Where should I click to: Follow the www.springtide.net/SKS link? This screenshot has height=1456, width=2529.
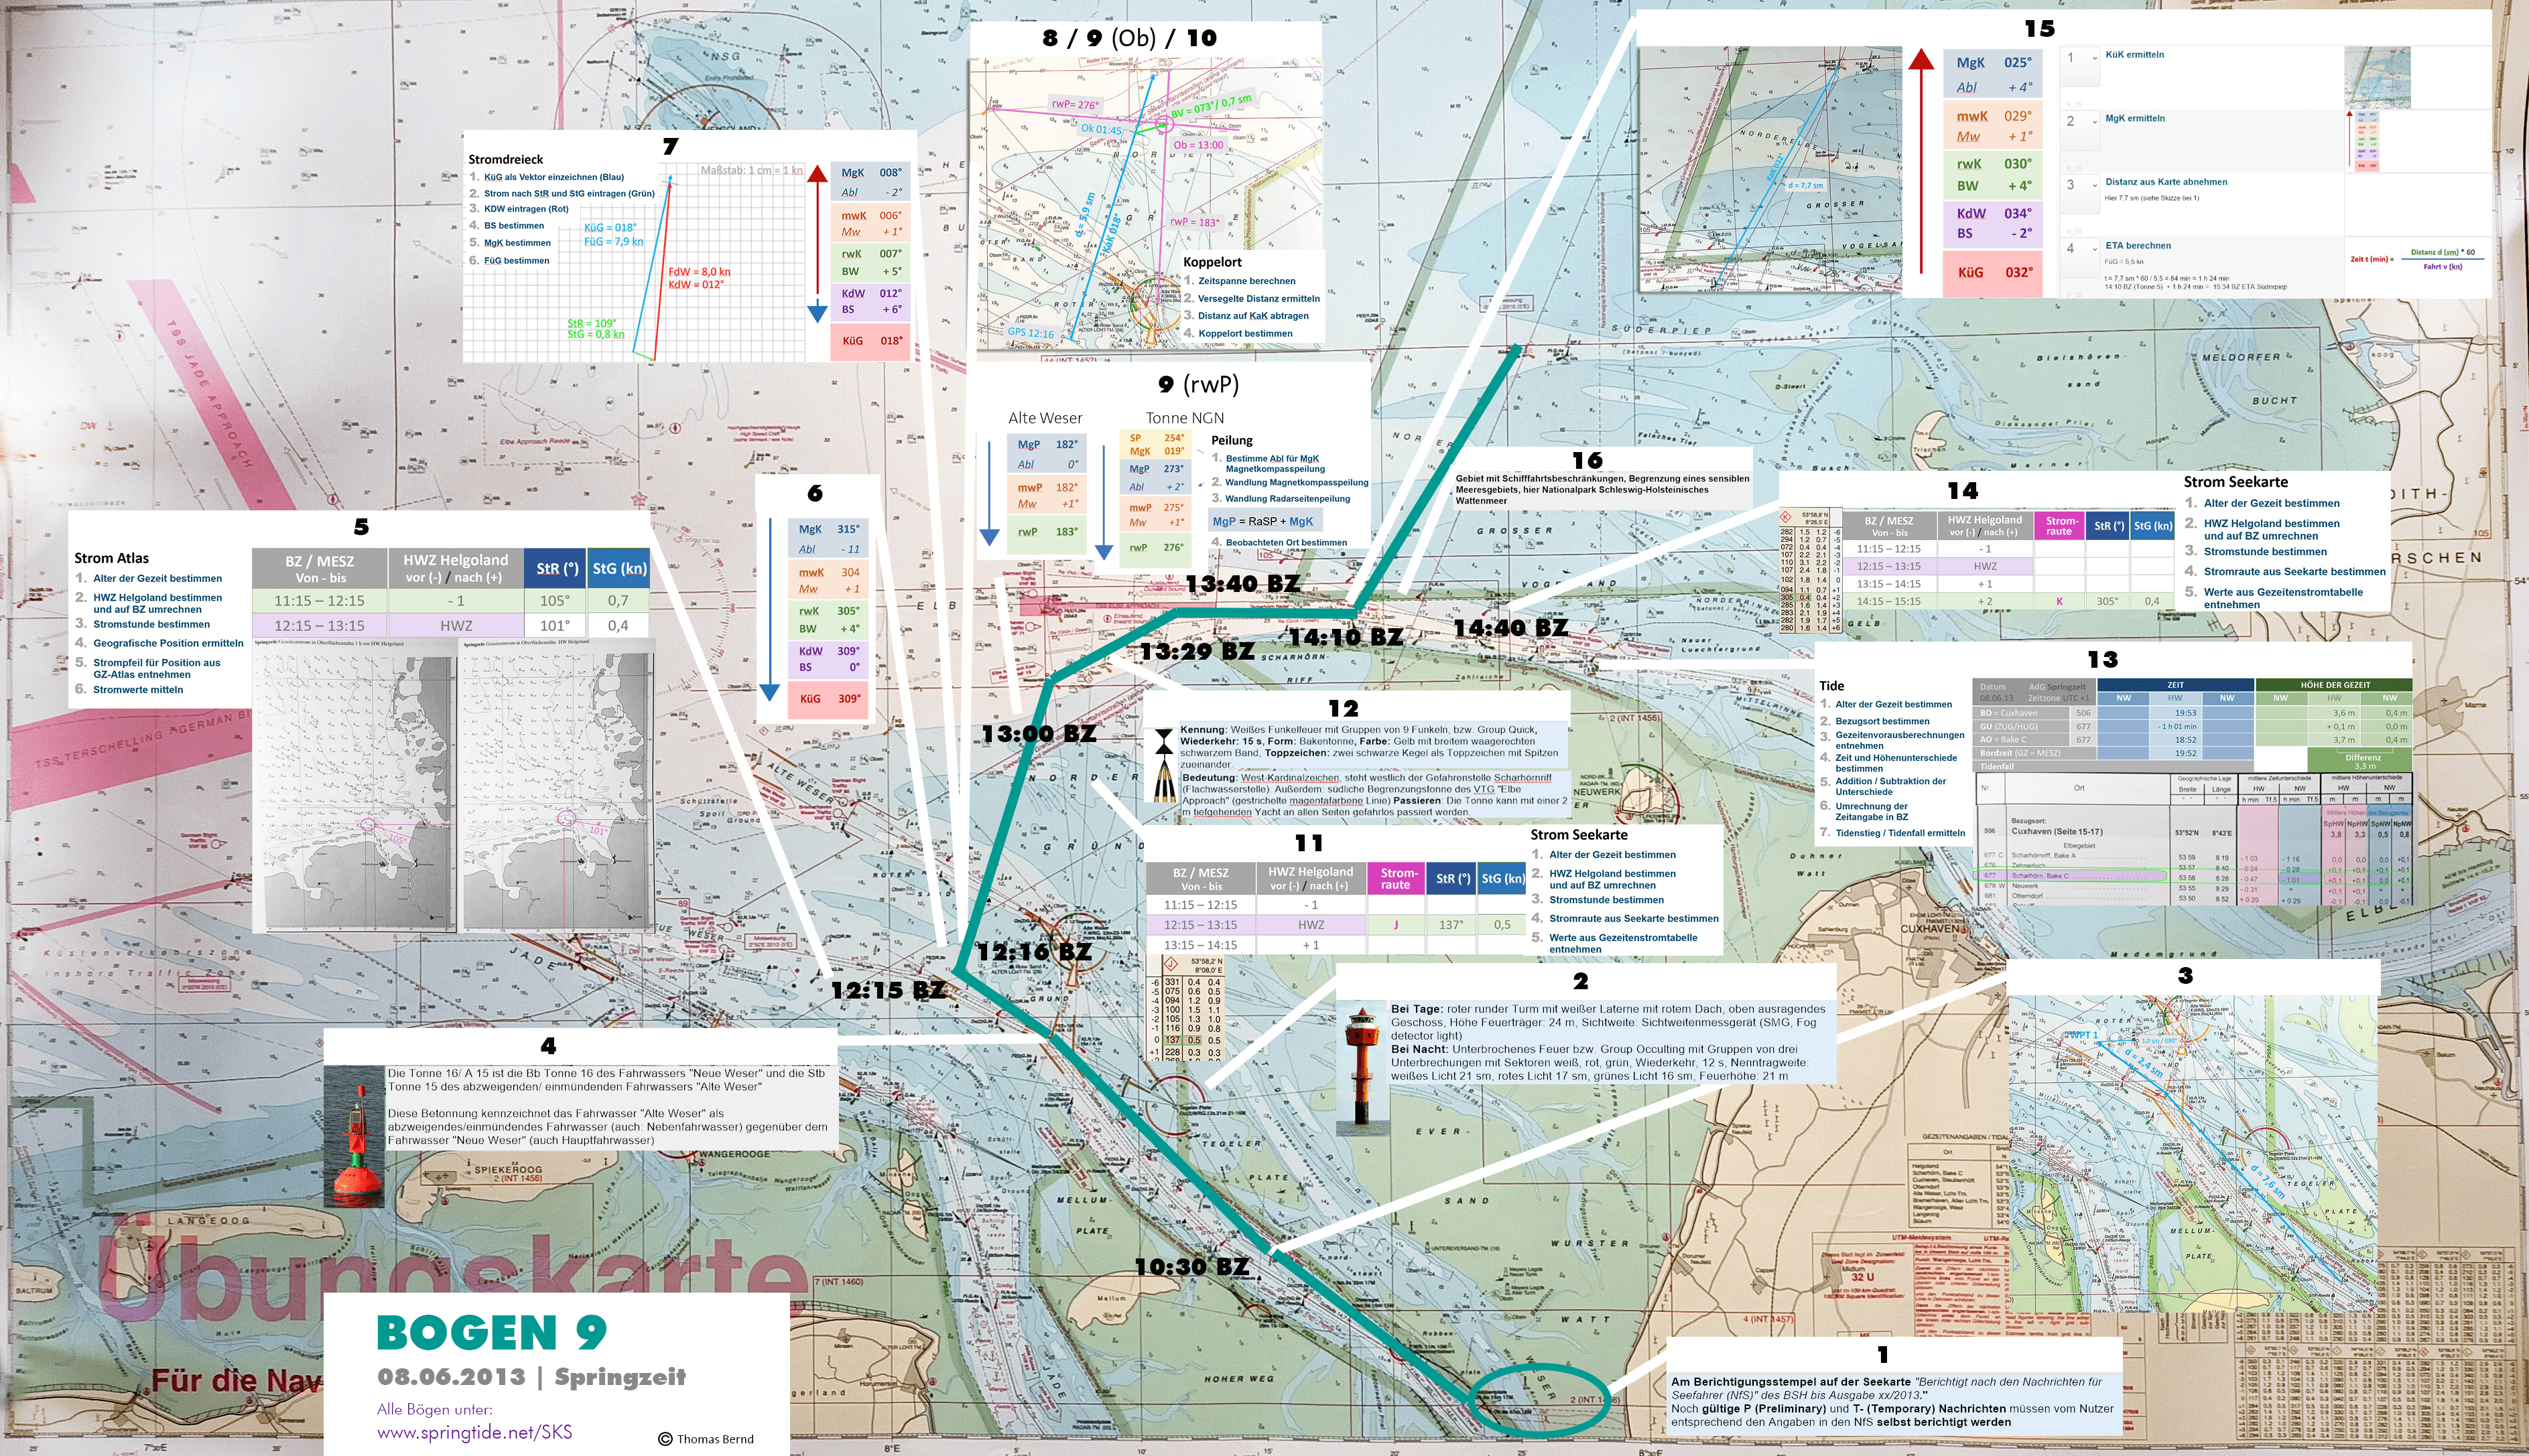tap(474, 1432)
